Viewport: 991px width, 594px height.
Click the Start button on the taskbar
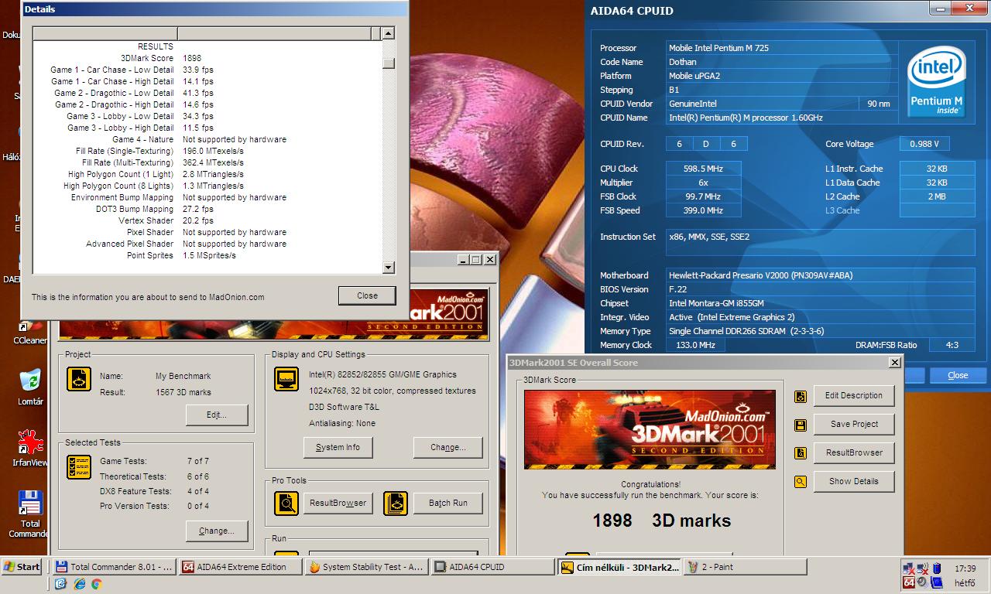tap(22, 567)
